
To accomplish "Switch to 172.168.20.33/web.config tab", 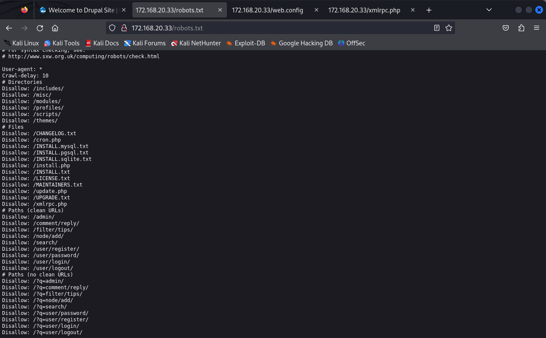I will 276,10.
